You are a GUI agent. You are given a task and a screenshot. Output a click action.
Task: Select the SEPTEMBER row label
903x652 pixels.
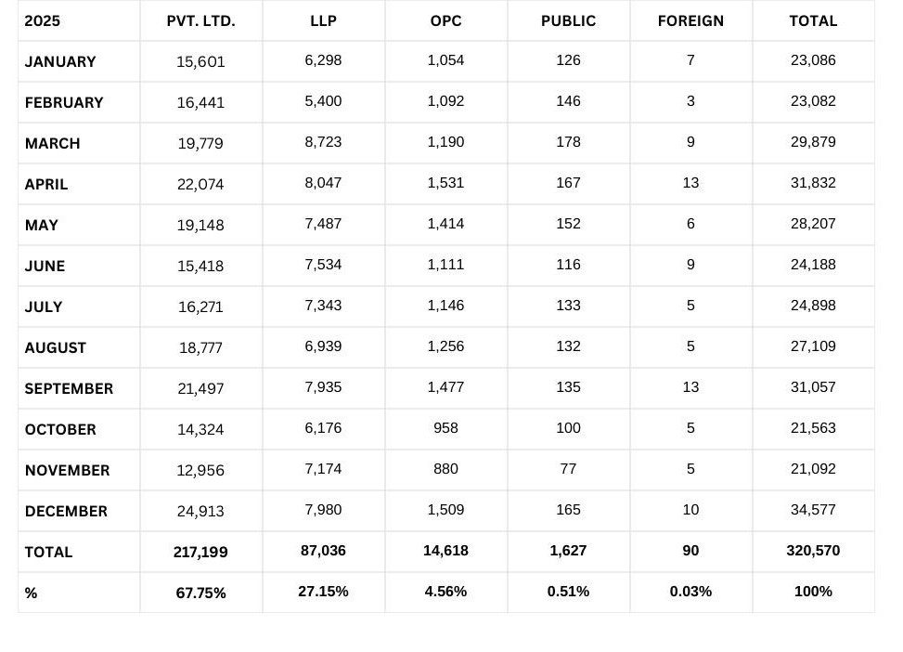click(69, 388)
